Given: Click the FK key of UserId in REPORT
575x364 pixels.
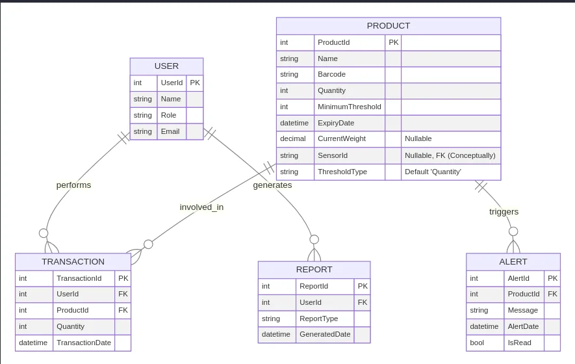Looking at the screenshot, I should pos(363,302).
